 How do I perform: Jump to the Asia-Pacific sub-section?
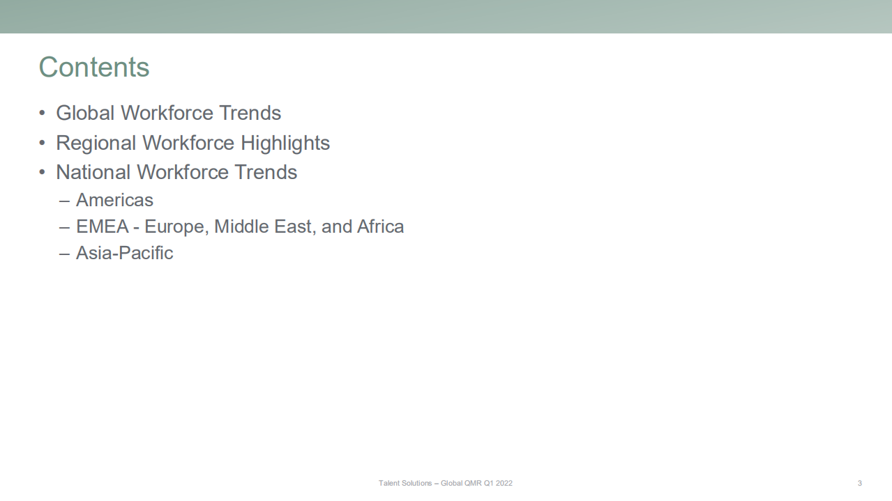point(124,253)
